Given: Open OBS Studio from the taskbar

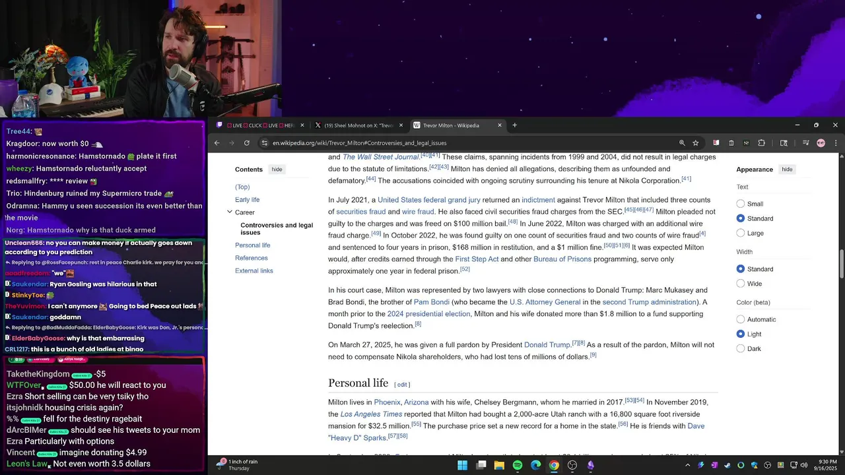Looking at the screenshot, I should 572,465.
